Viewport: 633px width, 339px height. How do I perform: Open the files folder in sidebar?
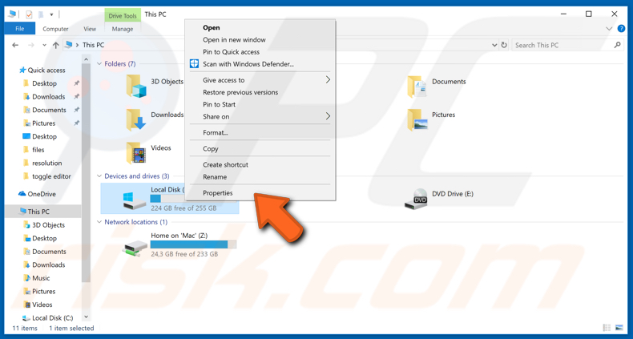coord(38,150)
